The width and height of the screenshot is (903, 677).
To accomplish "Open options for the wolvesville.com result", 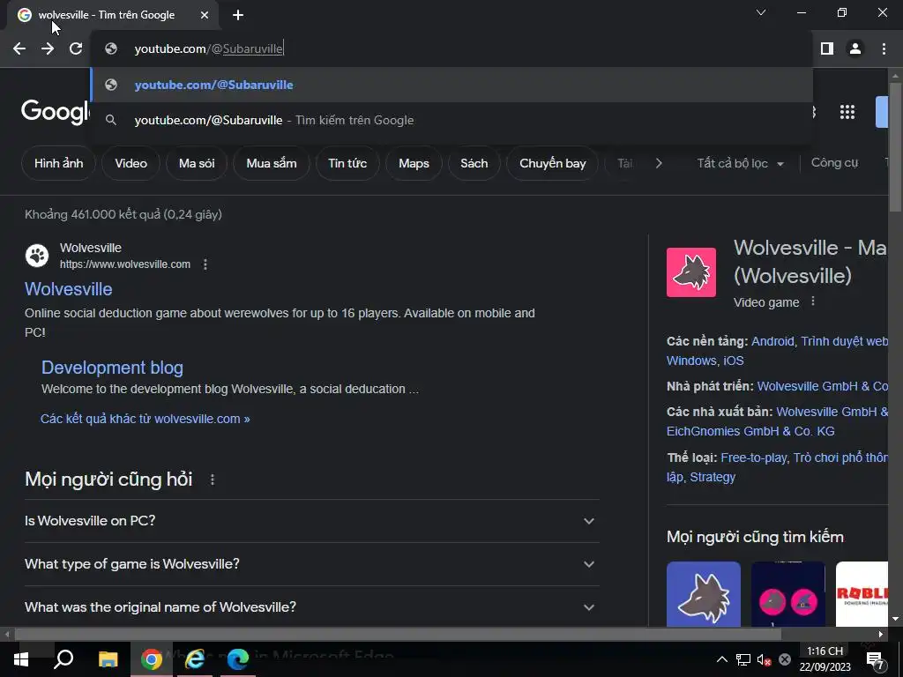I will click(x=205, y=264).
